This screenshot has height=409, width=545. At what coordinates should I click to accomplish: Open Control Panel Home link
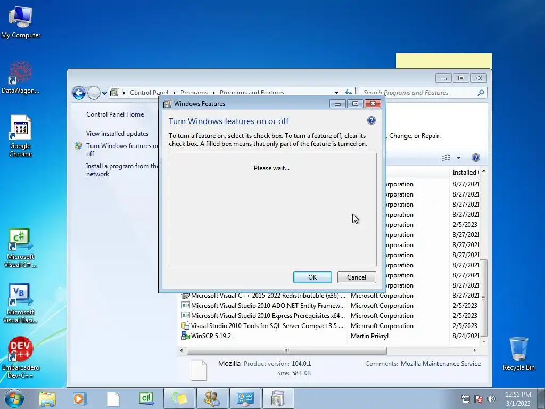pyautogui.click(x=115, y=114)
